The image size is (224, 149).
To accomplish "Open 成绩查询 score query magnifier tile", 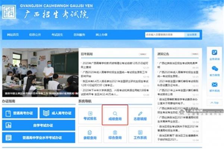I will pyautogui.click(x=115, y=116).
